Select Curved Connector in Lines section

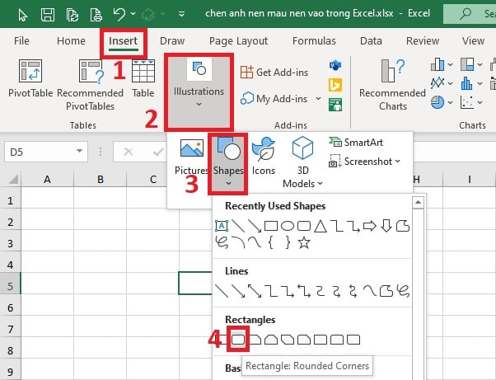[x=321, y=291]
